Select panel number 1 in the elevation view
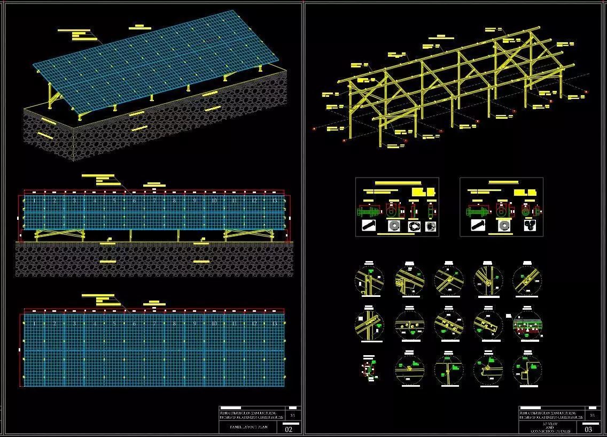The image size is (607, 437). pos(34,200)
